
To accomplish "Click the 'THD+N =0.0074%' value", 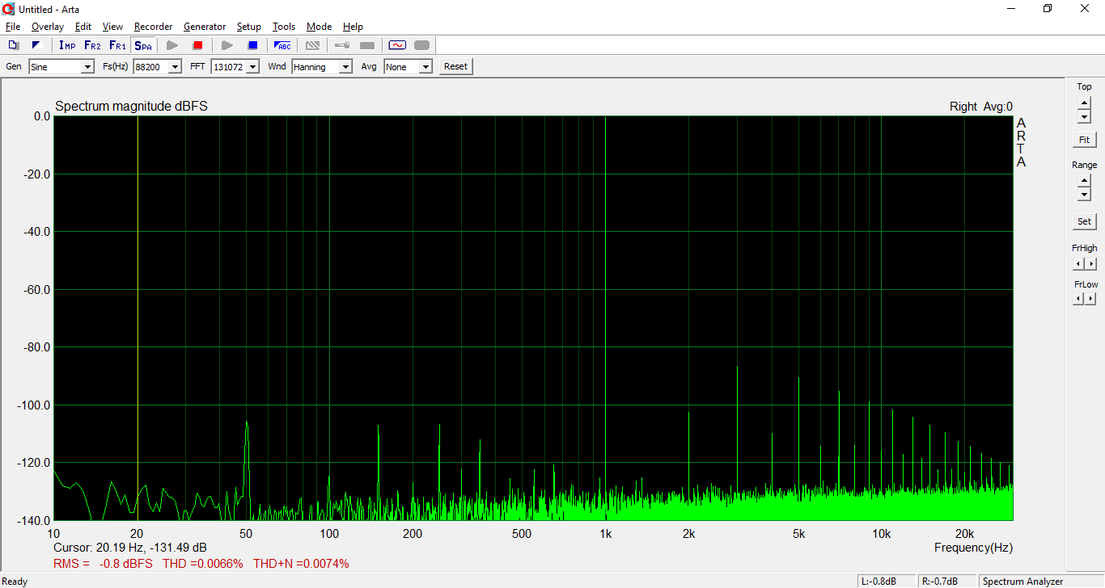I will 301,564.
